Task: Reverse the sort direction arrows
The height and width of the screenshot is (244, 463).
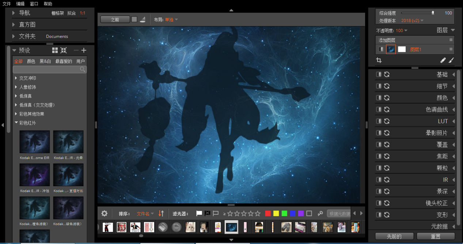Action: pos(161,213)
